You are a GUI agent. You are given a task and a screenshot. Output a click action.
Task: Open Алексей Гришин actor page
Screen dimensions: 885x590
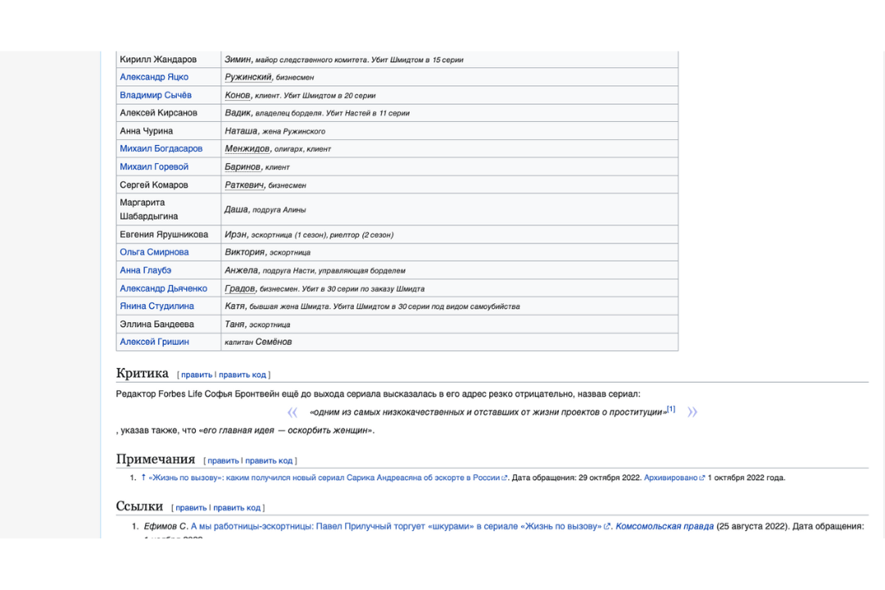(x=154, y=342)
